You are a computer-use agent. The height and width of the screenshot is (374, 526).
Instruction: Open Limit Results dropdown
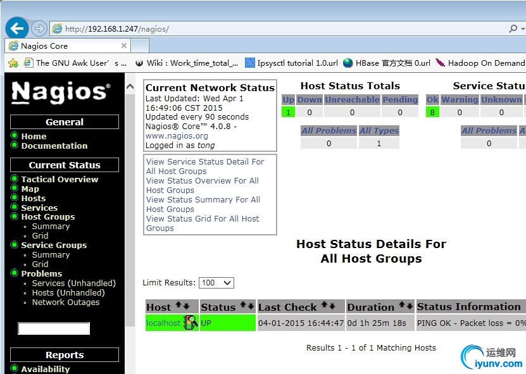coord(216,283)
